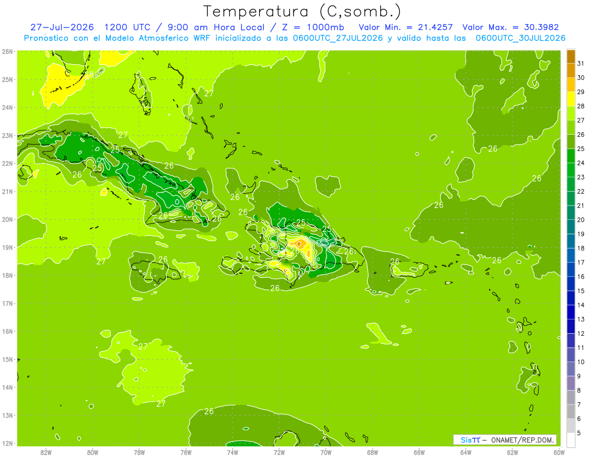The width and height of the screenshot is (594, 459).
Task: Click the Valor Min. = 21.4257 readout
Action: click(405, 27)
